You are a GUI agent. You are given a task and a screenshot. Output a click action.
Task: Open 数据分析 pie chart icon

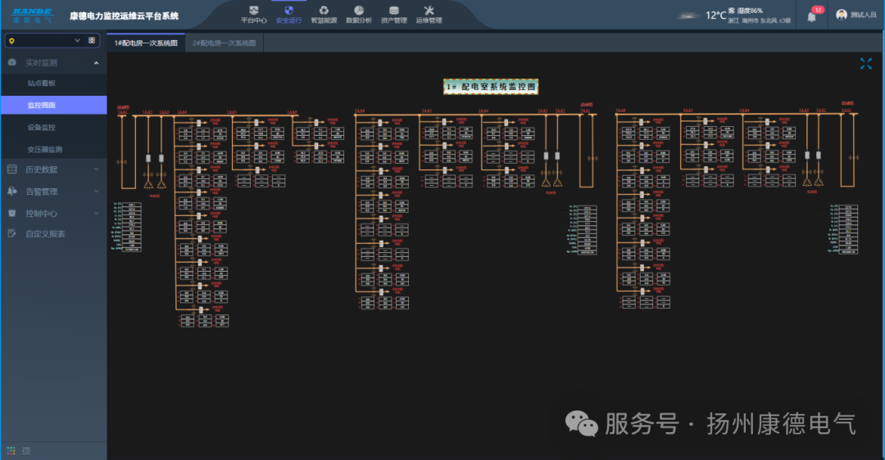point(359,11)
